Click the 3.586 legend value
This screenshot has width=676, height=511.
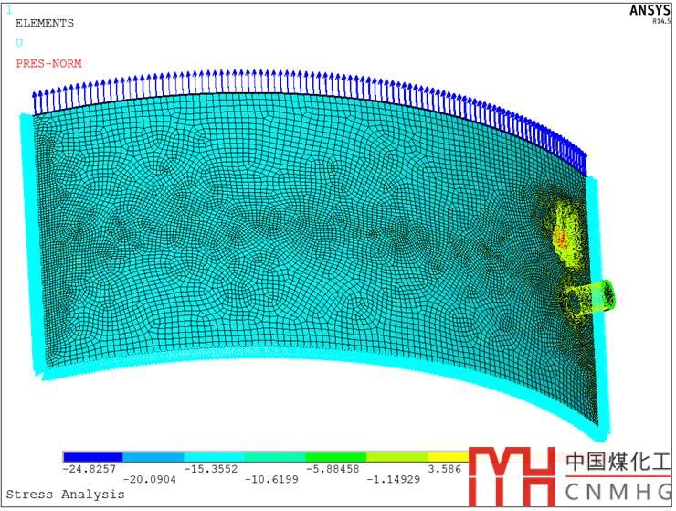[x=446, y=467]
